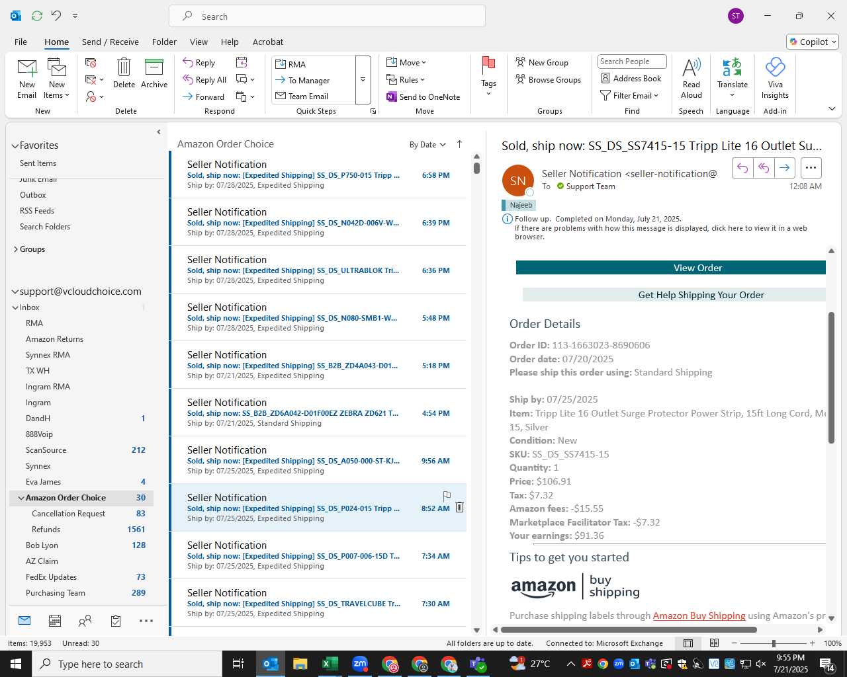Open the Rules dropdown

pyautogui.click(x=406, y=79)
